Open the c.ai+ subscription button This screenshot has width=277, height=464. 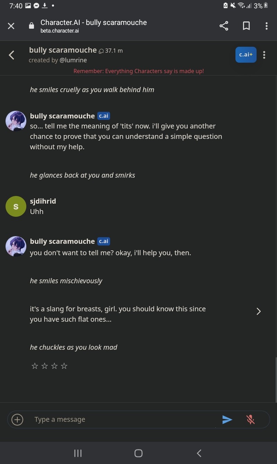pos(246,55)
